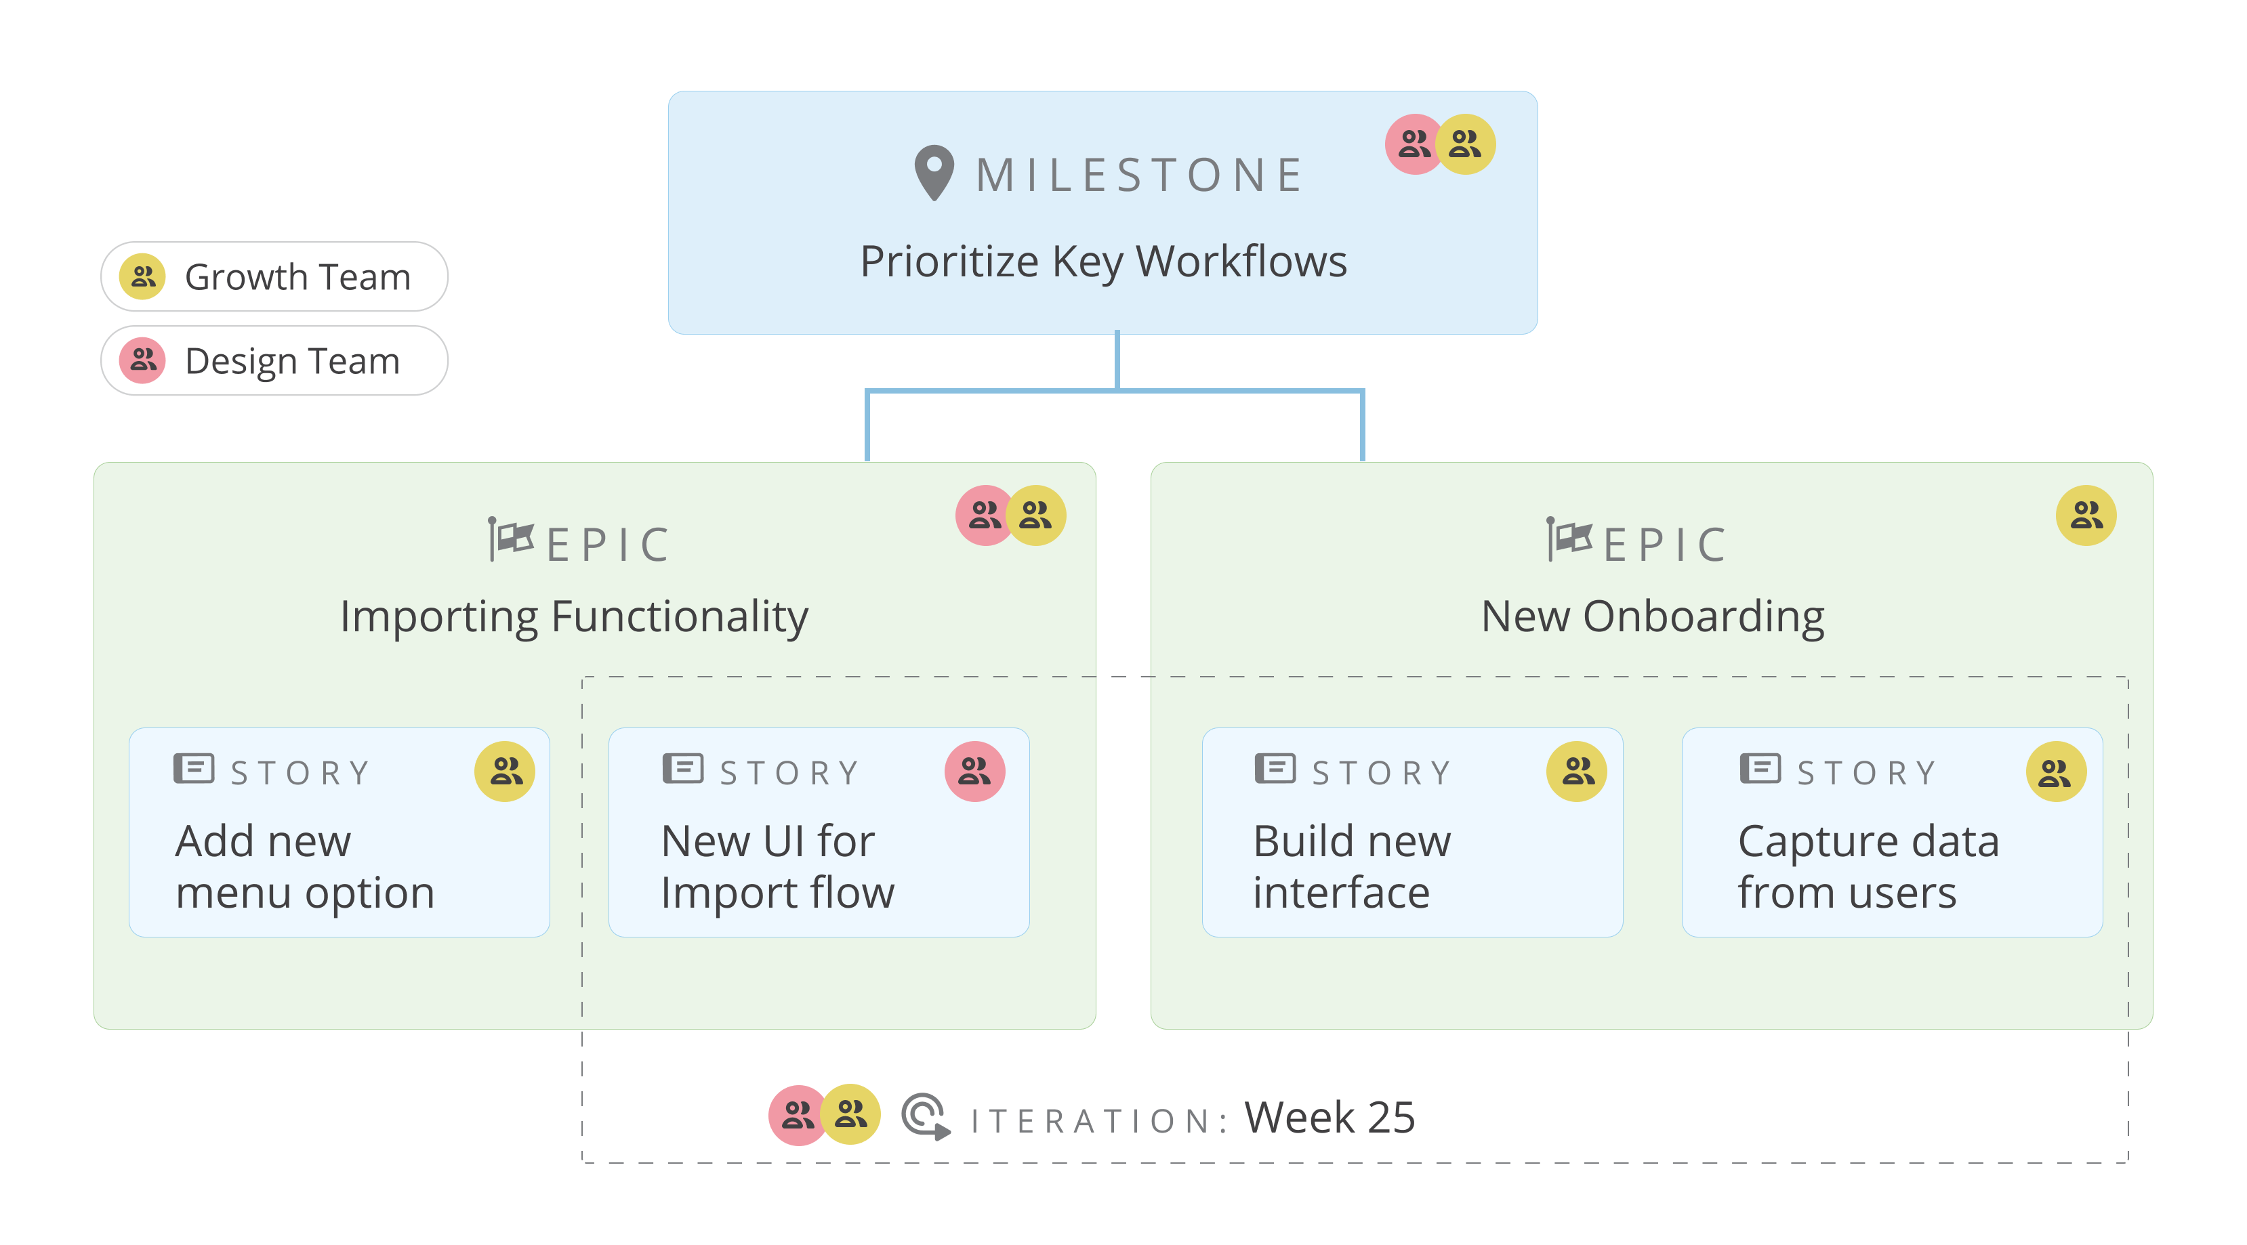
Task: Click story icon on Build new interface
Action: 1275,769
